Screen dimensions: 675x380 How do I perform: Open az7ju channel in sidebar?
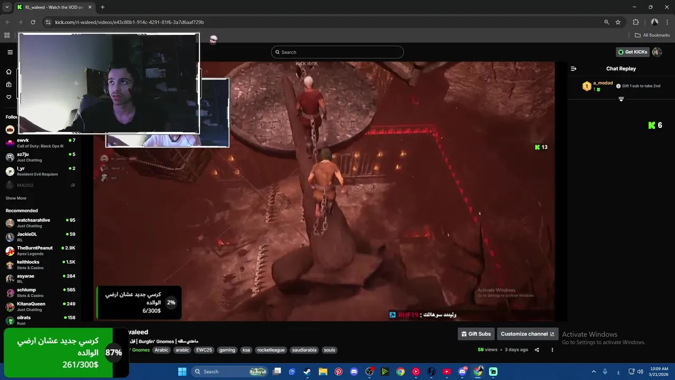coord(41,157)
